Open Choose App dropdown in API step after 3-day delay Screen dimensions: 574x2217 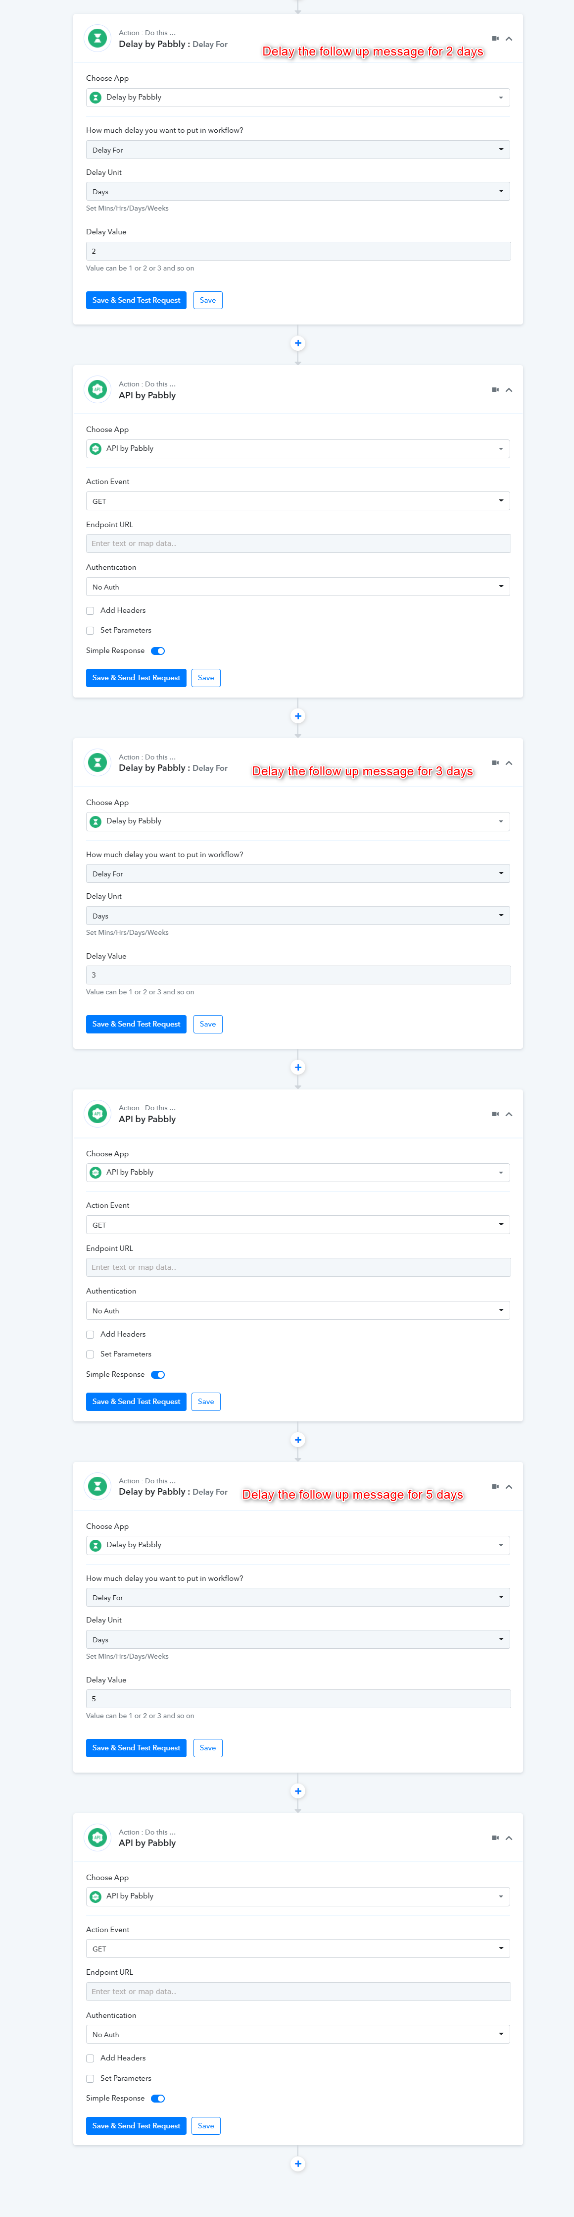(298, 1172)
